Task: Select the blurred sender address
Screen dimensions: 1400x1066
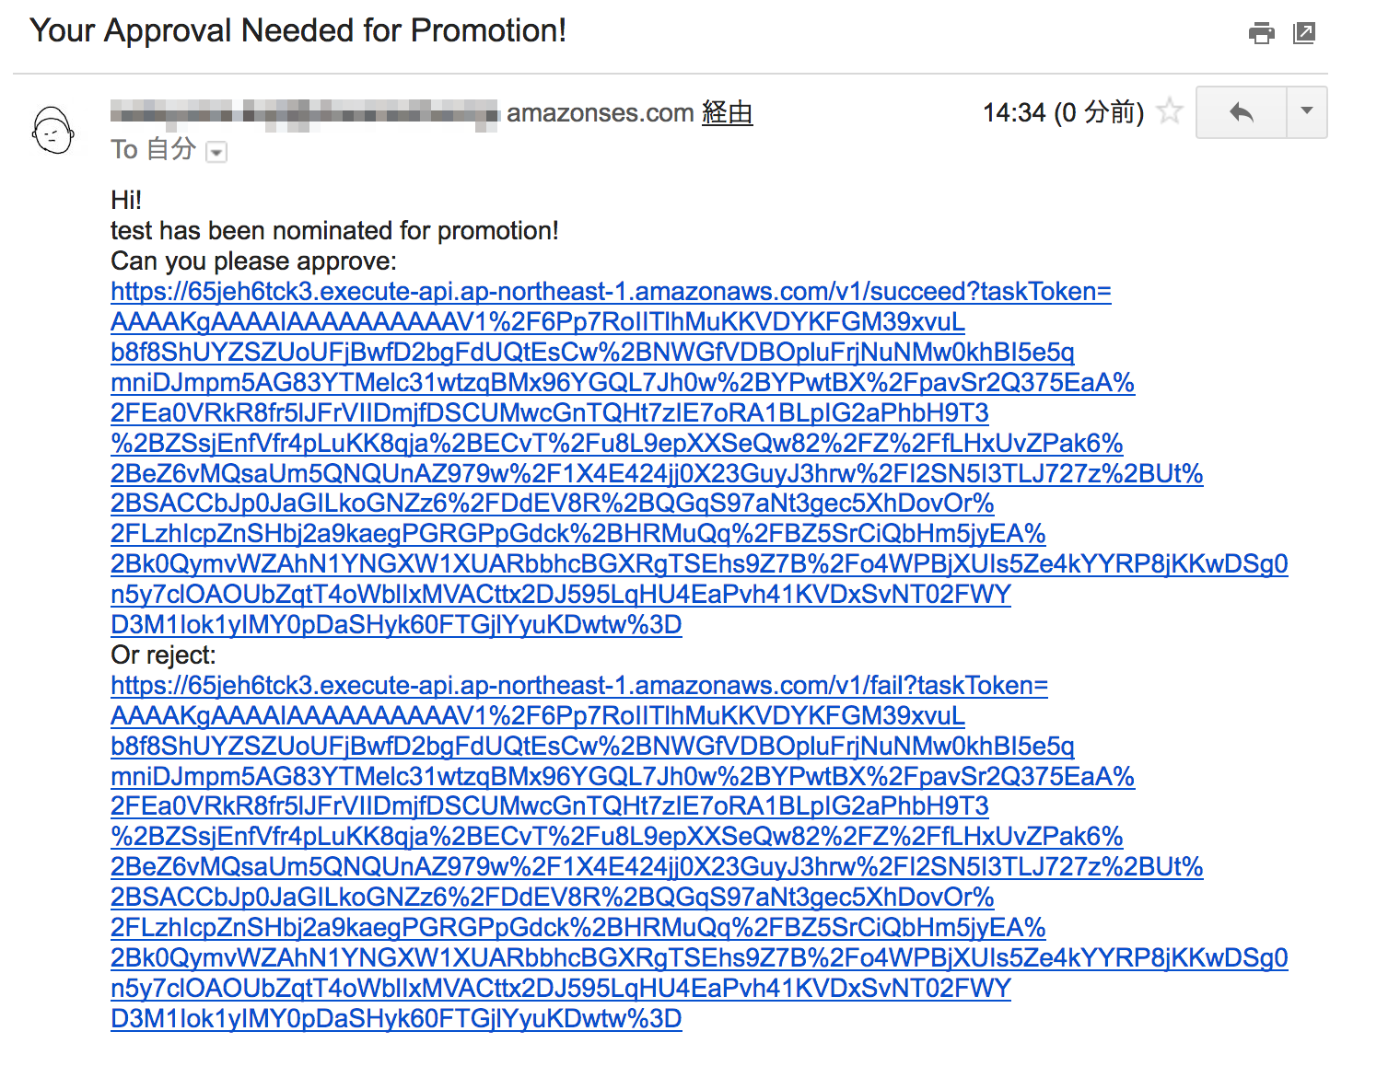Action: 304,114
